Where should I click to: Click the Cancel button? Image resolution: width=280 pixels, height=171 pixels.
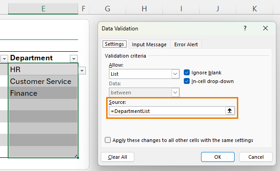pyautogui.click(x=255, y=157)
